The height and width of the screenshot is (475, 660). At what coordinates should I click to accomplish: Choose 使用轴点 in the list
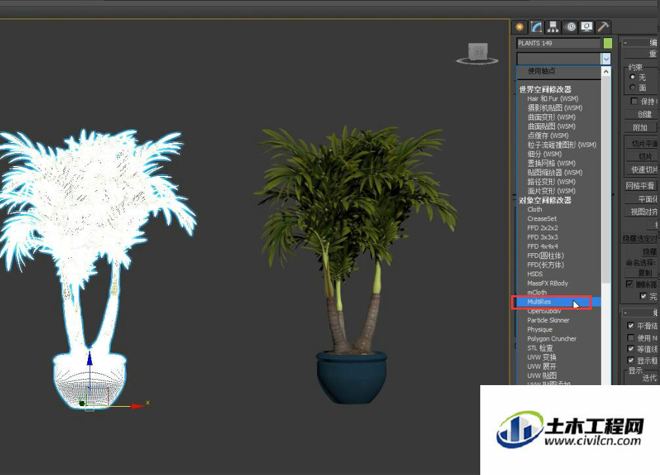541,71
